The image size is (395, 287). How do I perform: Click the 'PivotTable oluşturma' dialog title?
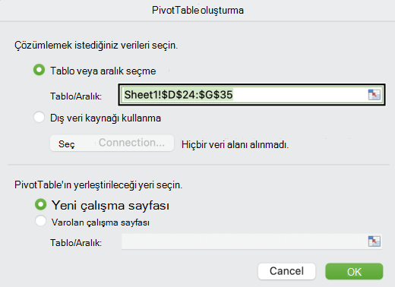point(197,11)
